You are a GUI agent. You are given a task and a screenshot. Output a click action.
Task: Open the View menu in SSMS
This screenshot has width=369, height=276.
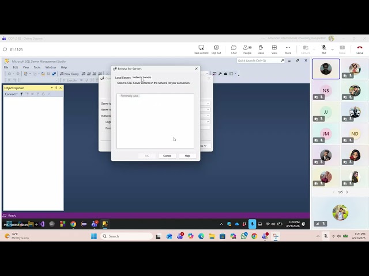(x=26, y=67)
